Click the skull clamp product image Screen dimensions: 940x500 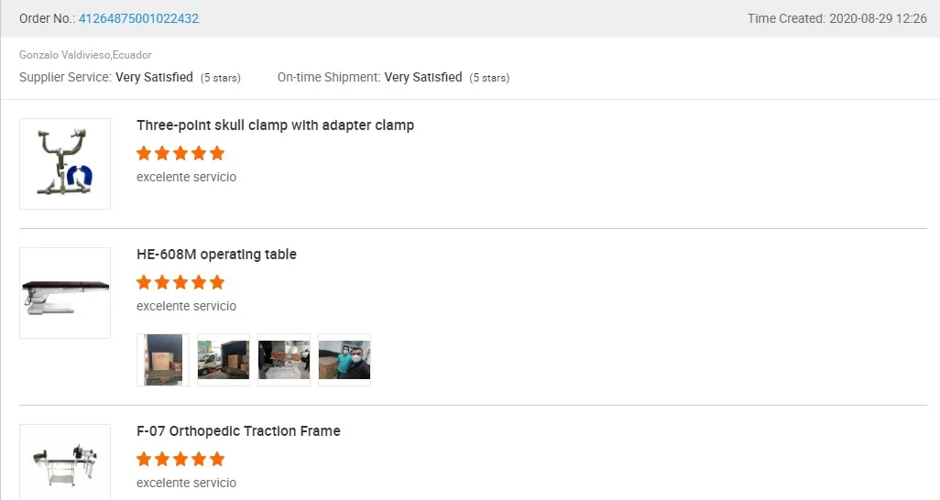(65, 164)
